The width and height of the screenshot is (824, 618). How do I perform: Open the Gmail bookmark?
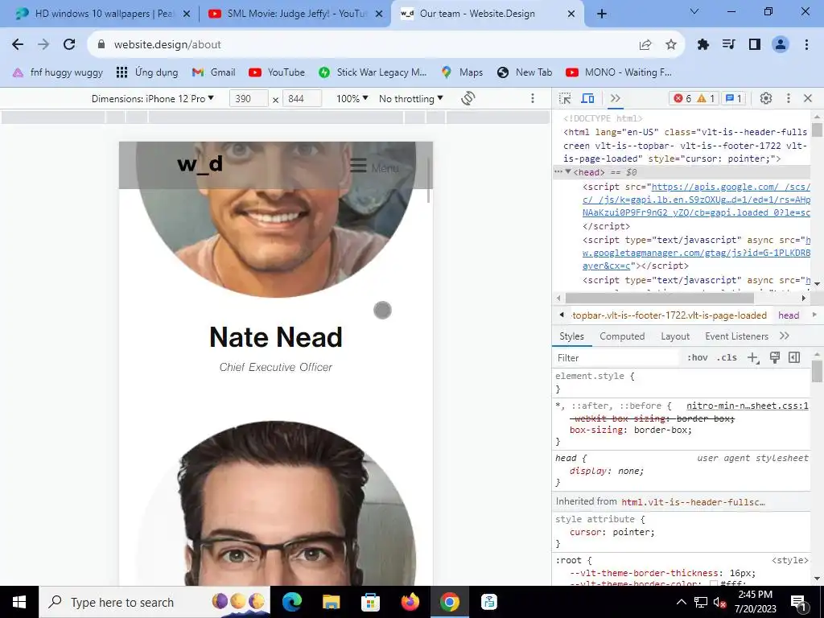tap(213, 72)
